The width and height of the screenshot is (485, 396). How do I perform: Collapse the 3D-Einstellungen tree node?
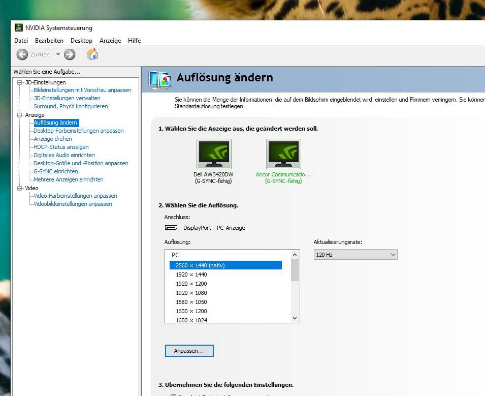[19, 82]
